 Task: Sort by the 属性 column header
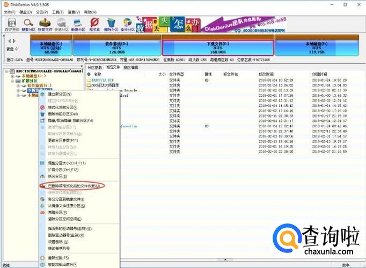click(x=208, y=74)
